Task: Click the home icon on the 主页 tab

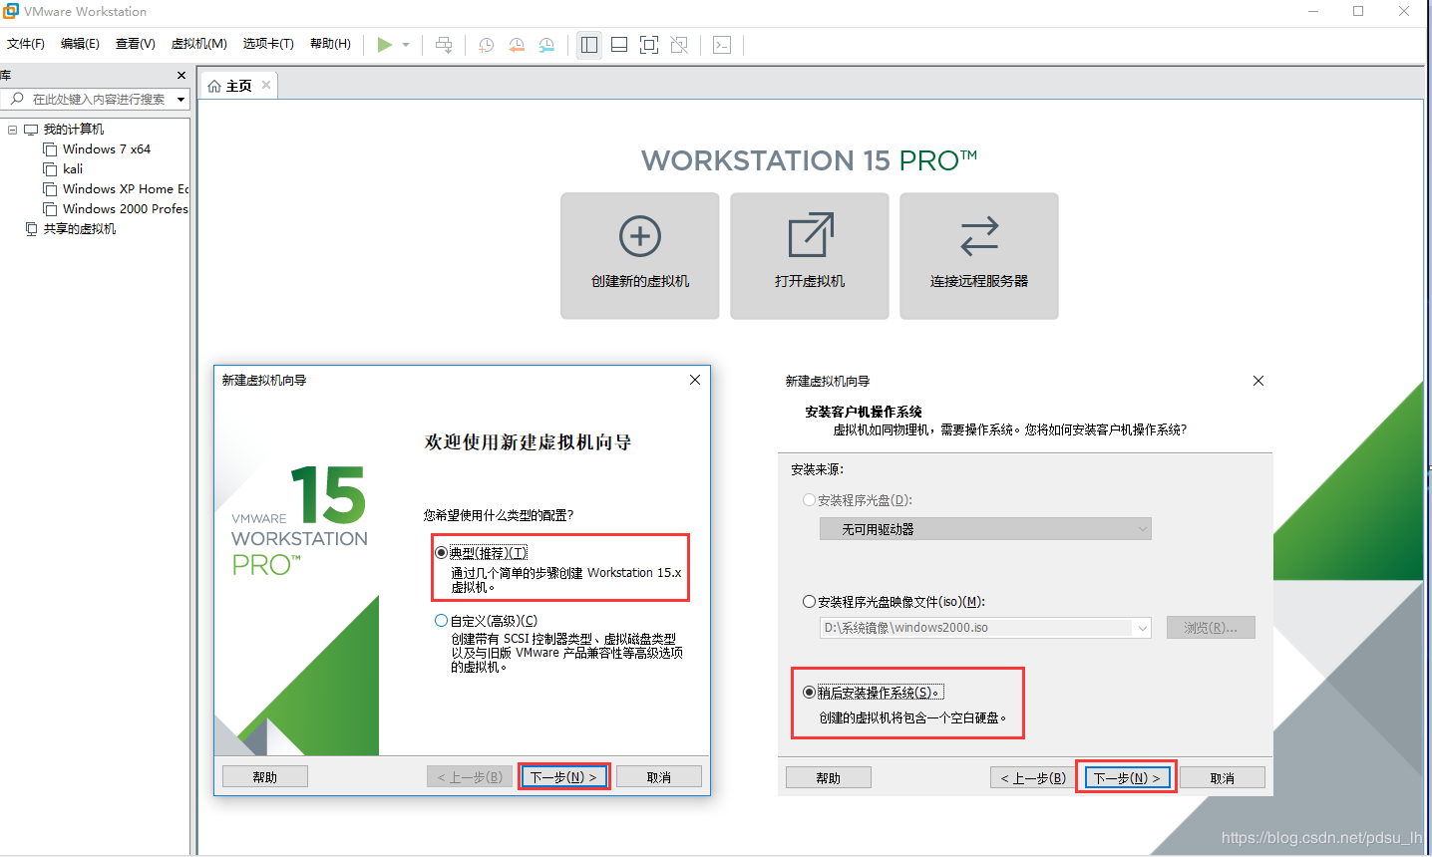Action: pos(214,87)
